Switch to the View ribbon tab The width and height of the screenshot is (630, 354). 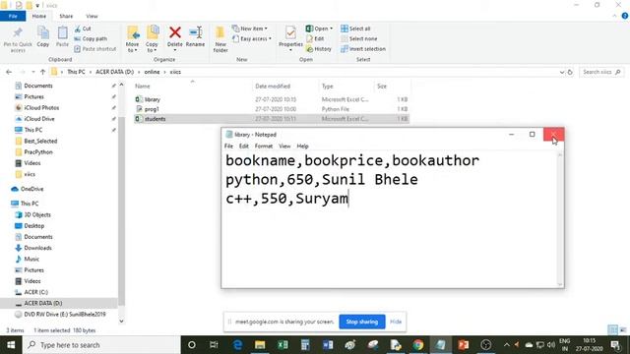pyautogui.click(x=92, y=16)
